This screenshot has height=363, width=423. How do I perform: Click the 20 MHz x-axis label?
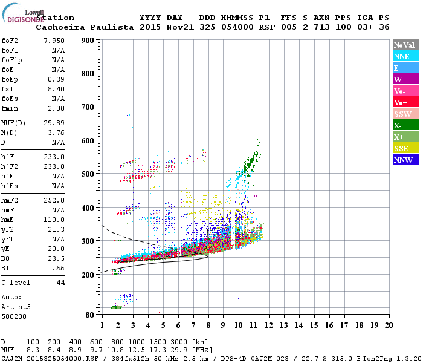389,325
